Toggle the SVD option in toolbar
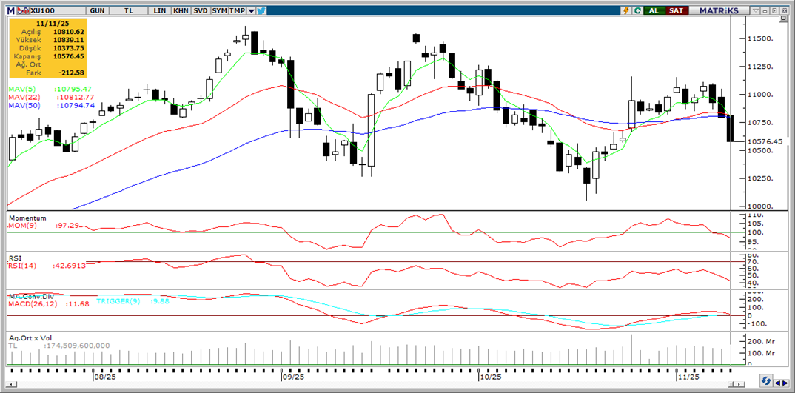Screen dimensions: 795x393 point(199,11)
